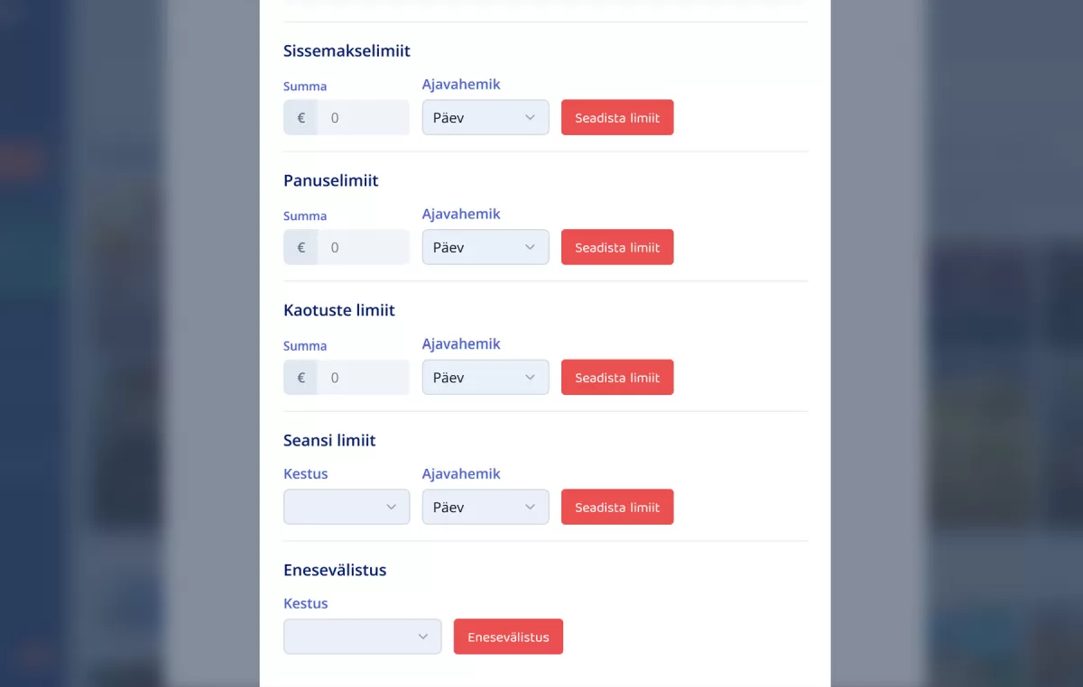1083x687 pixels.
Task: Click euro icon in Panuselimiit amount field
Action: (x=301, y=247)
